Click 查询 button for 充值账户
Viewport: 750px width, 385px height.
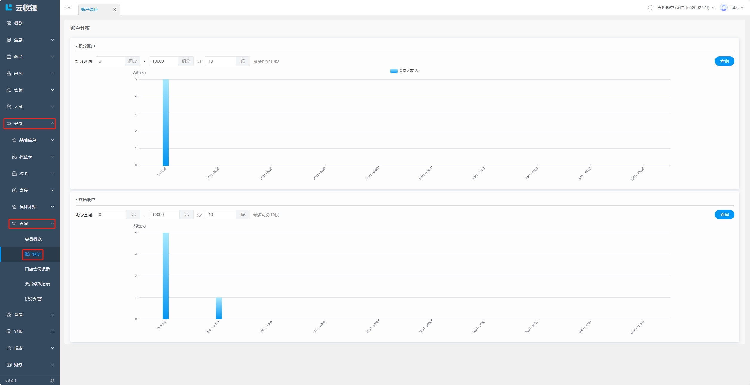pyautogui.click(x=724, y=215)
